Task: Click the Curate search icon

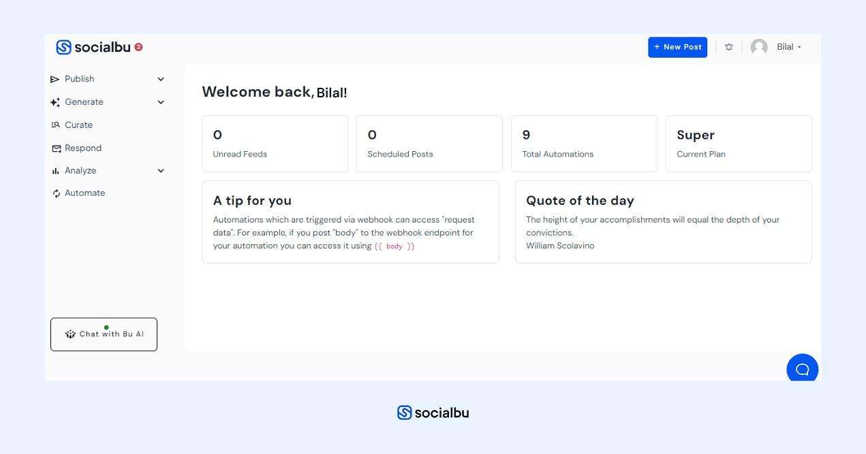Action: point(55,125)
